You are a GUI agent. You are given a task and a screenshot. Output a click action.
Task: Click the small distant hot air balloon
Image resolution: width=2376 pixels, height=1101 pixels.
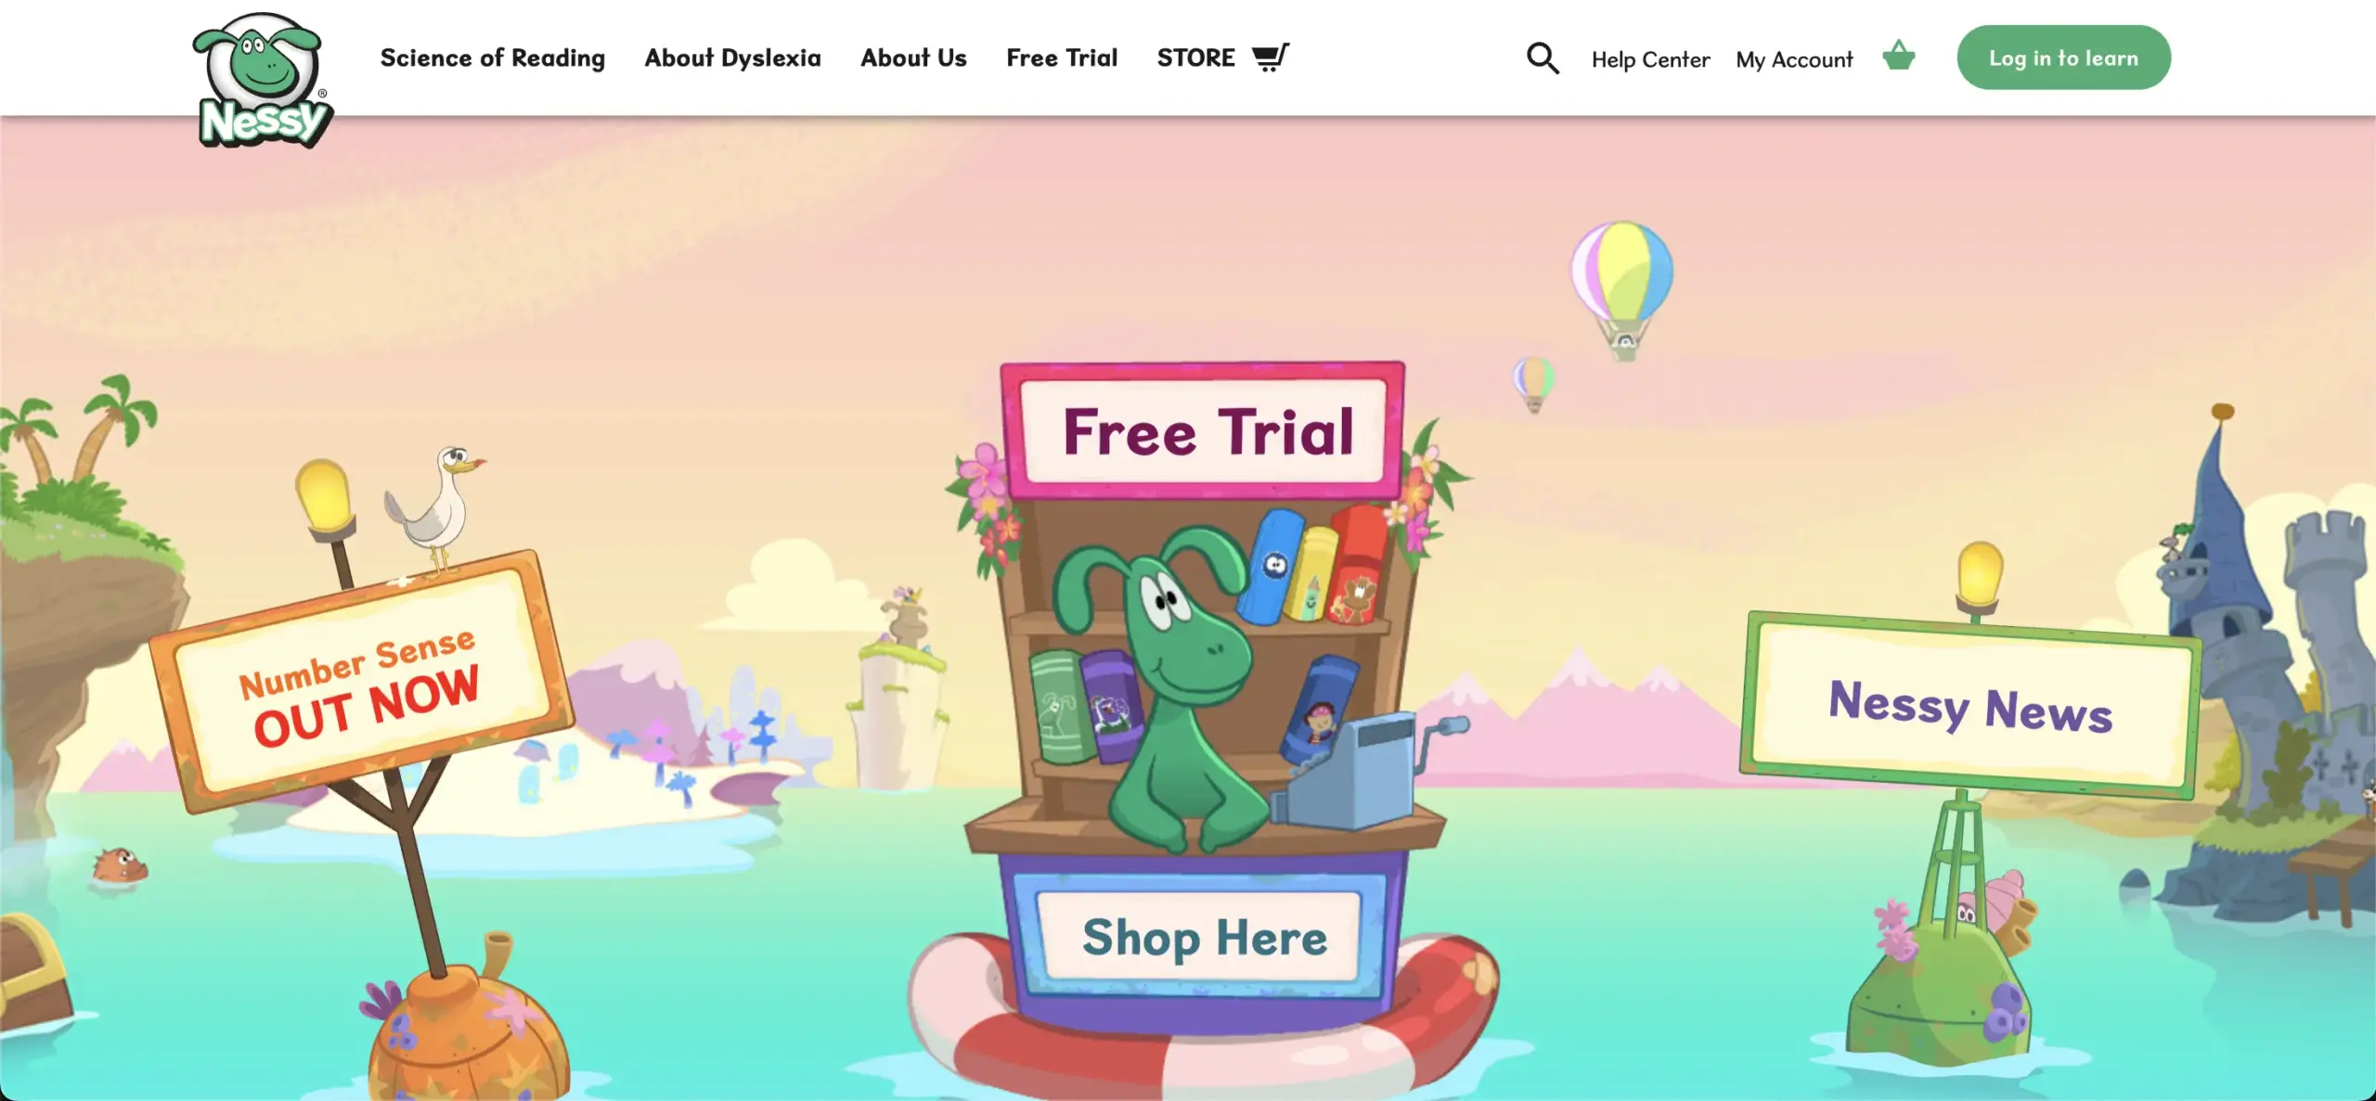click(x=1533, y=383)
